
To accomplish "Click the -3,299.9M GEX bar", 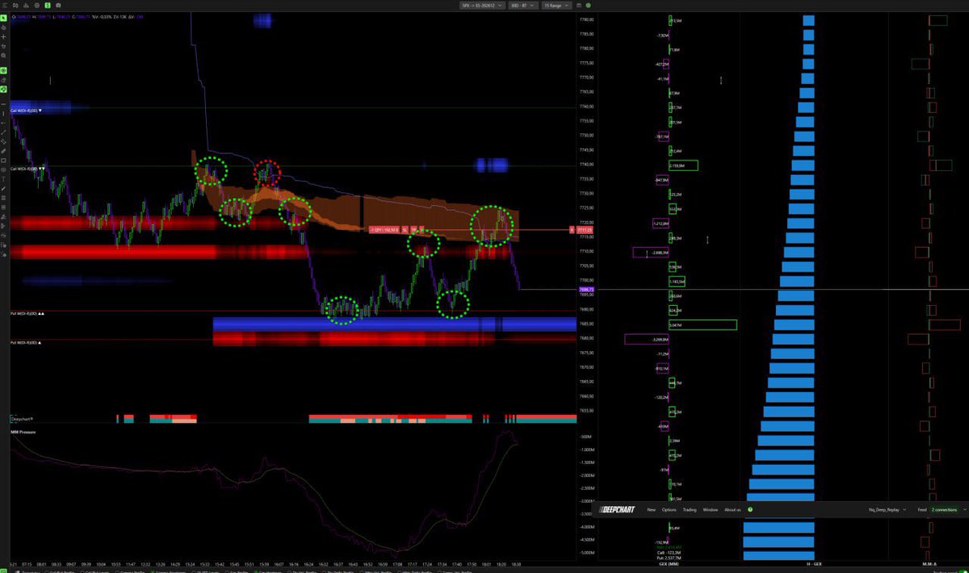I will [647, 339].
